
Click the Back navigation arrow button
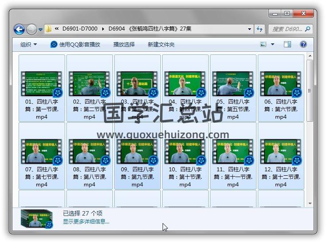[x=19, y=29]
